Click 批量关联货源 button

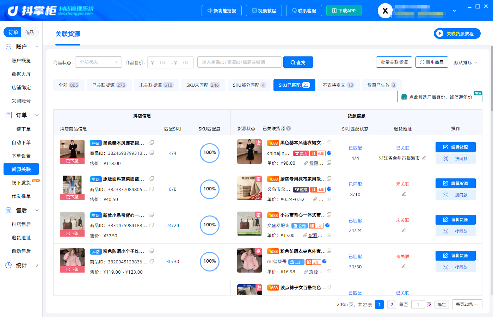pyautogui.click(x=394, y=62)
